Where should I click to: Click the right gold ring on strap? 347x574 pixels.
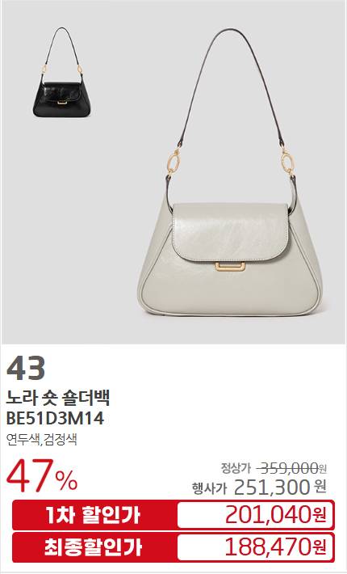(x=288, y=161)
